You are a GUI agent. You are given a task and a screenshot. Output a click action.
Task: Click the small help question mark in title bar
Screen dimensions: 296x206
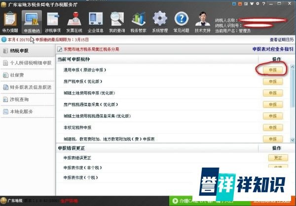point(264,3)
